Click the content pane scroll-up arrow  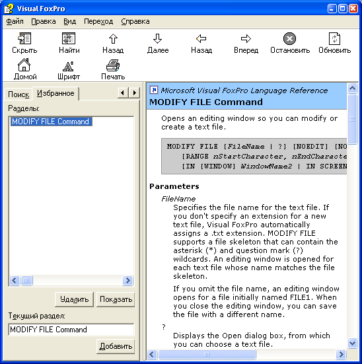[x=353, y=88]
